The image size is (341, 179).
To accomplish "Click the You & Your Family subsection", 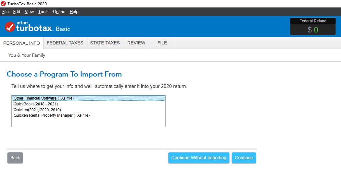I will coord(27,55).
